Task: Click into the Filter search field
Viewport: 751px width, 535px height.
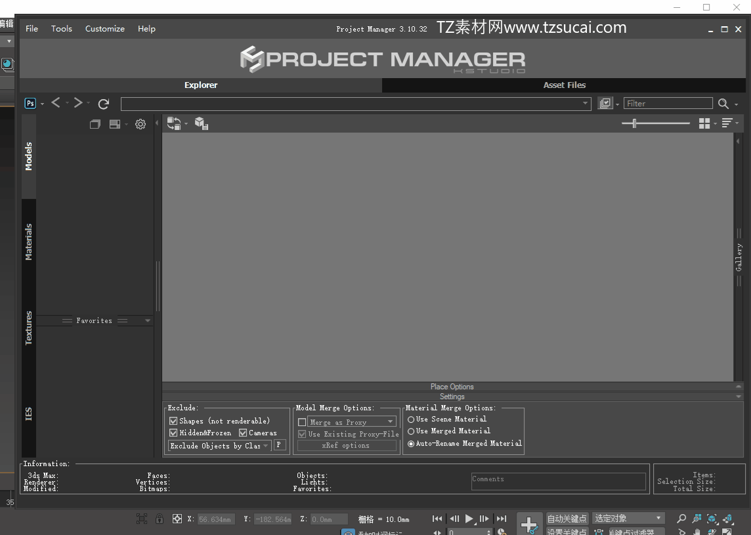Action: pyautogui.click(x=668, y=104)
